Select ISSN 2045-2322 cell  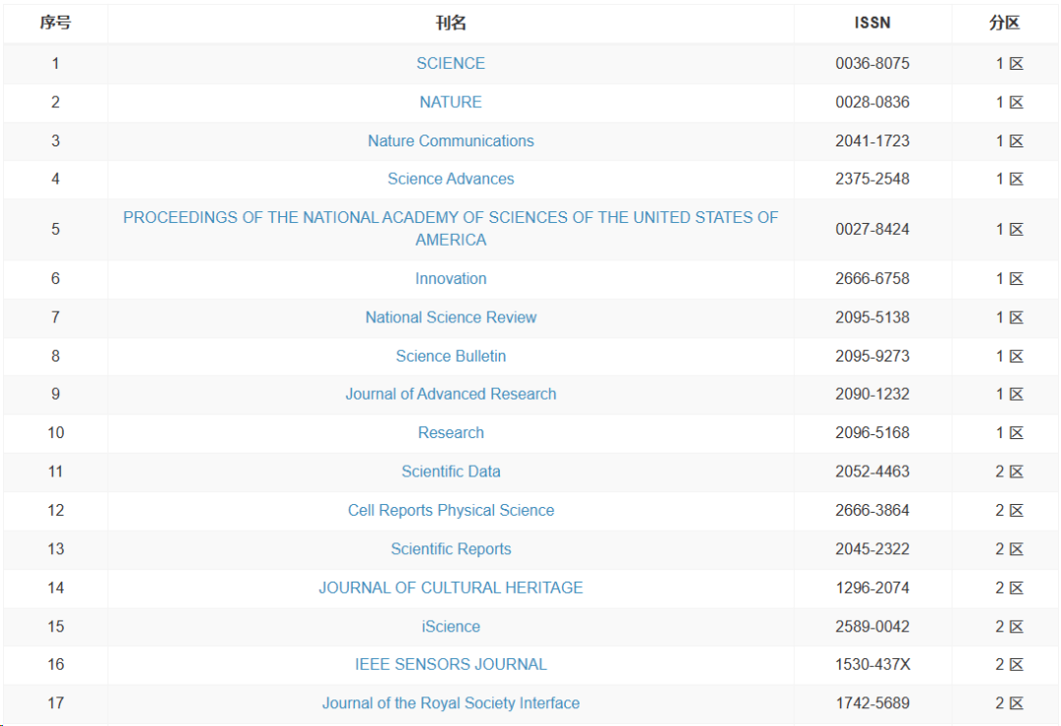coord(872,549)
